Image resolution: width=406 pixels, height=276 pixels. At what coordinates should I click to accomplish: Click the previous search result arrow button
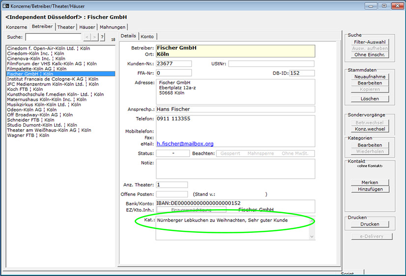[87, 37]
